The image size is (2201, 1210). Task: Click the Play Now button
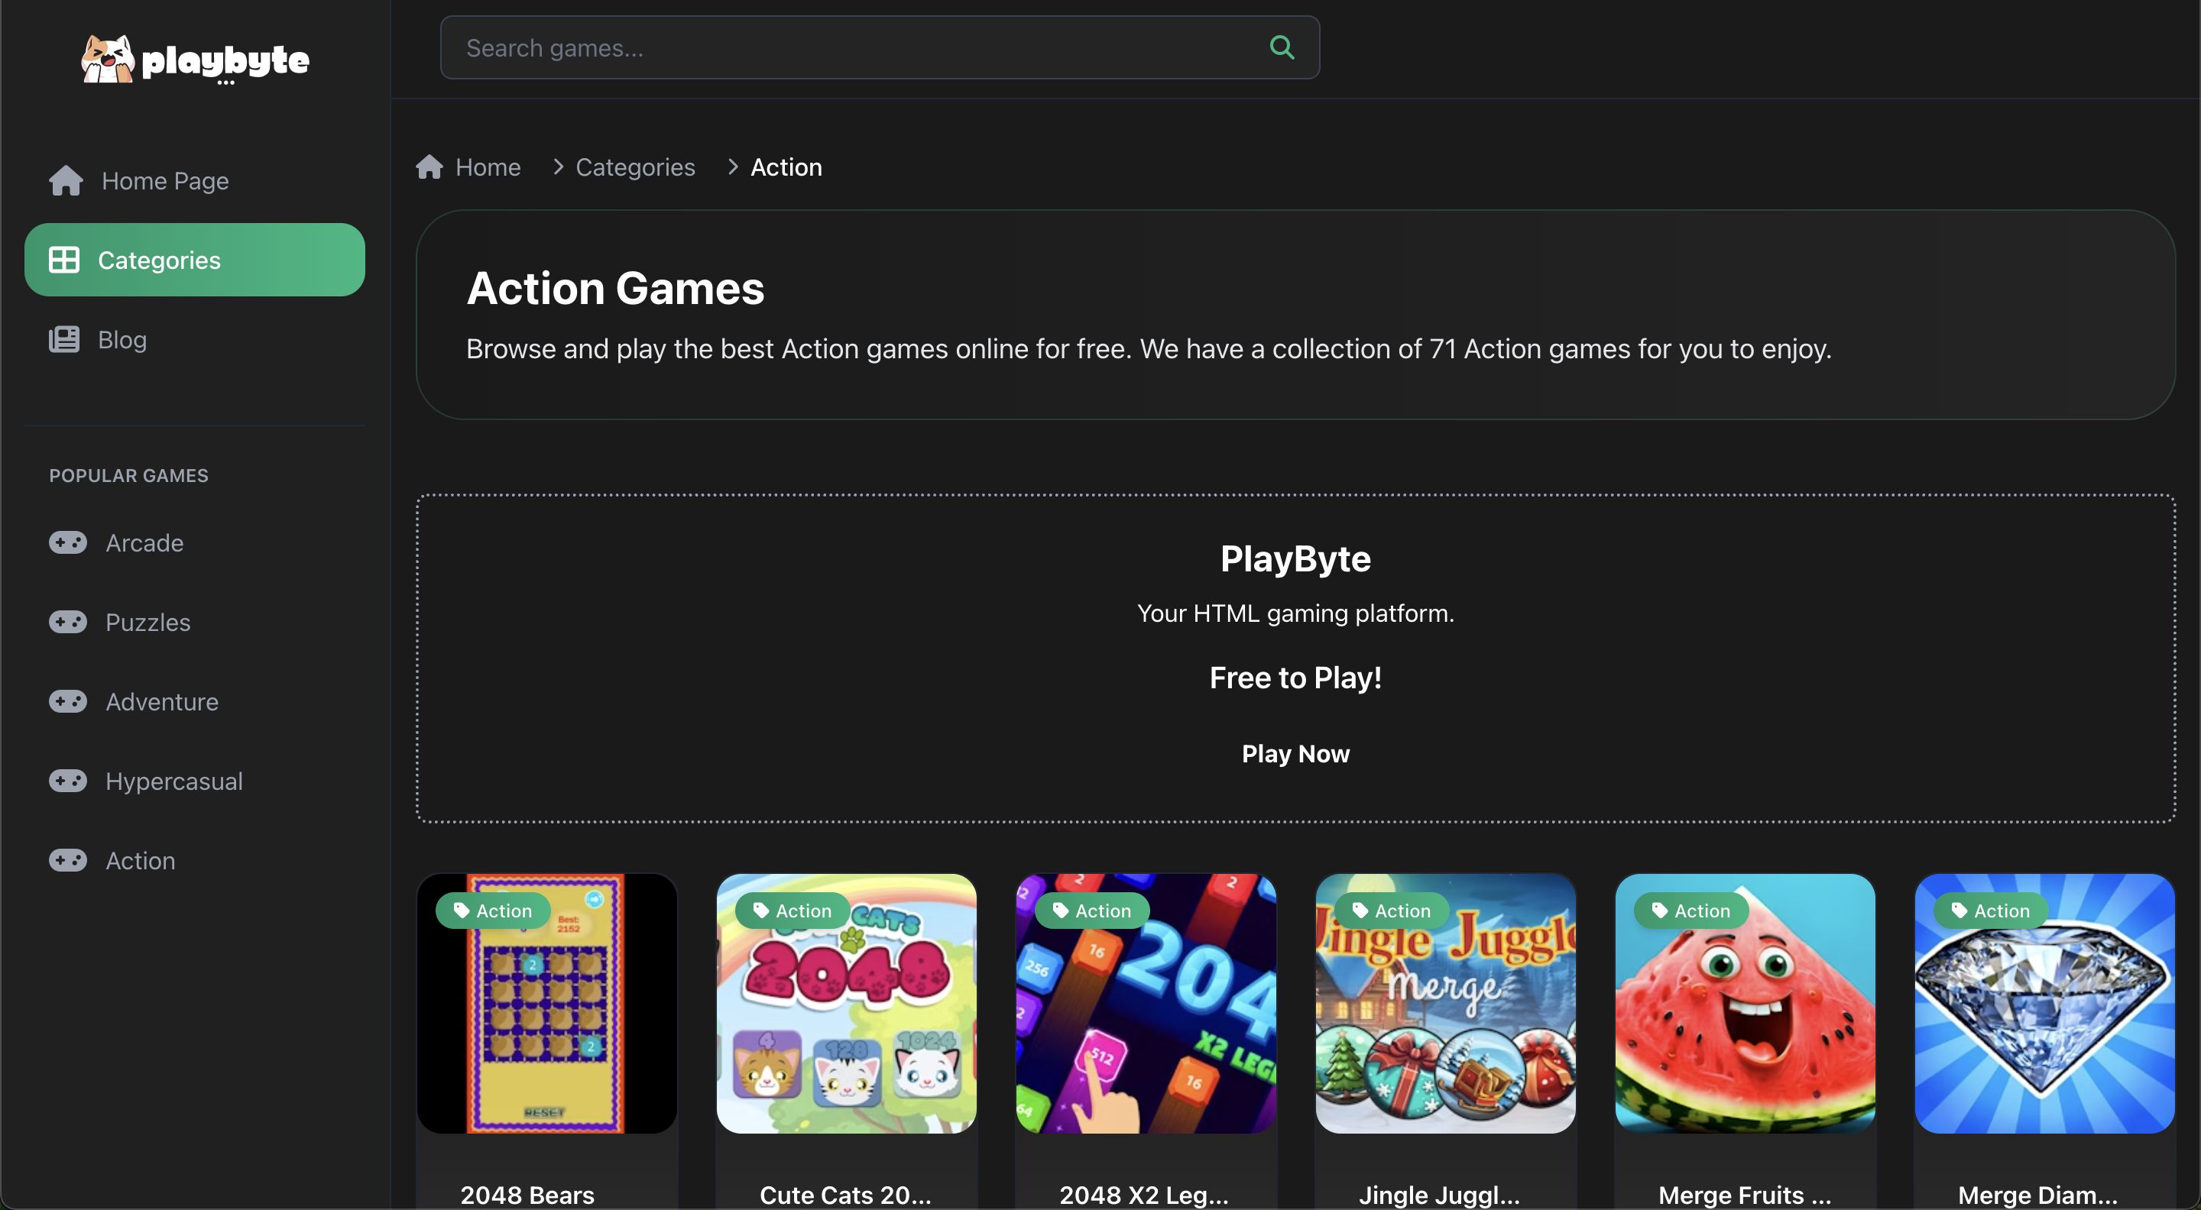pos(1295,753)
